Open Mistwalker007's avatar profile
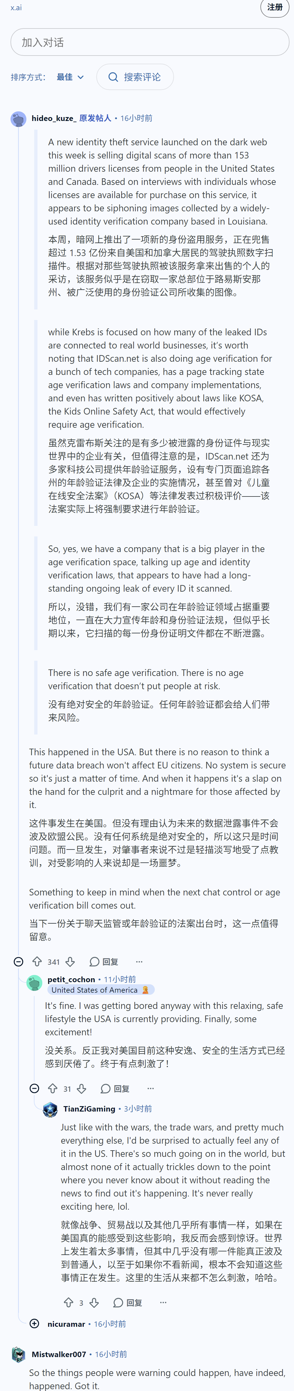The width and height of the screenshot is (294, 1391). coord(18,1354)
